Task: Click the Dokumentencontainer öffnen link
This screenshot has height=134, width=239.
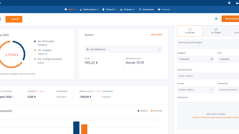Action: (227, 118)
